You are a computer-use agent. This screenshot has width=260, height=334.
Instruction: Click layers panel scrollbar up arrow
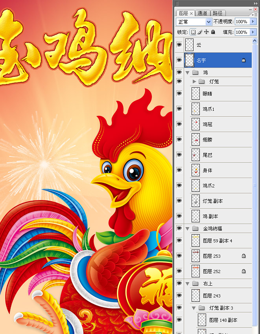pyautogui.click(x=254, y=41)
